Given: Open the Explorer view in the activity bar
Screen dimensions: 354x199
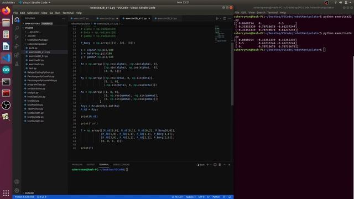Looking at the screenshot, I should 17,20.
